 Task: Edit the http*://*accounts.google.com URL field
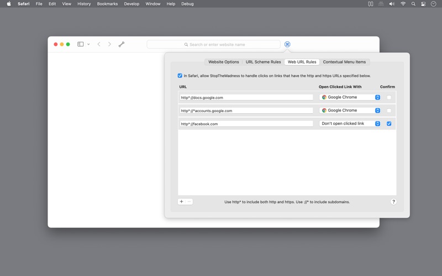point(246,111)
